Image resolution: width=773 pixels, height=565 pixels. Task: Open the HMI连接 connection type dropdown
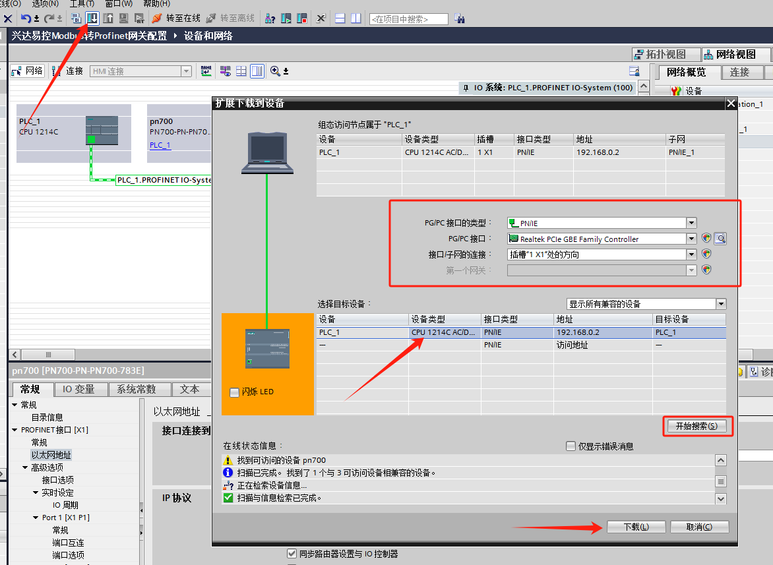click(186, 71)
